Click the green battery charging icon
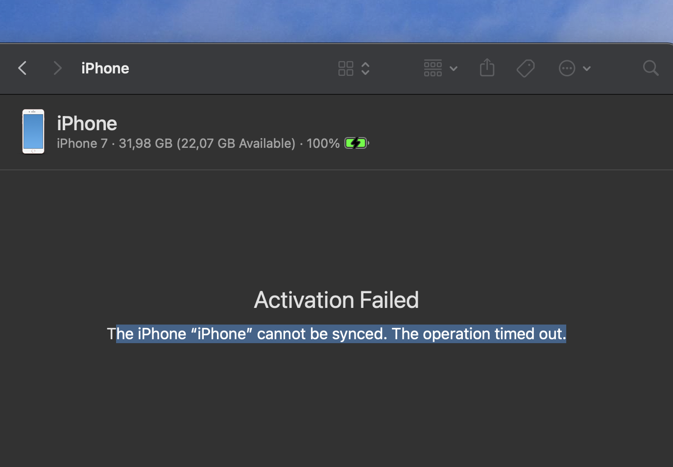Image resolution: width=673 pixels, height=467 pixels. 356,143
